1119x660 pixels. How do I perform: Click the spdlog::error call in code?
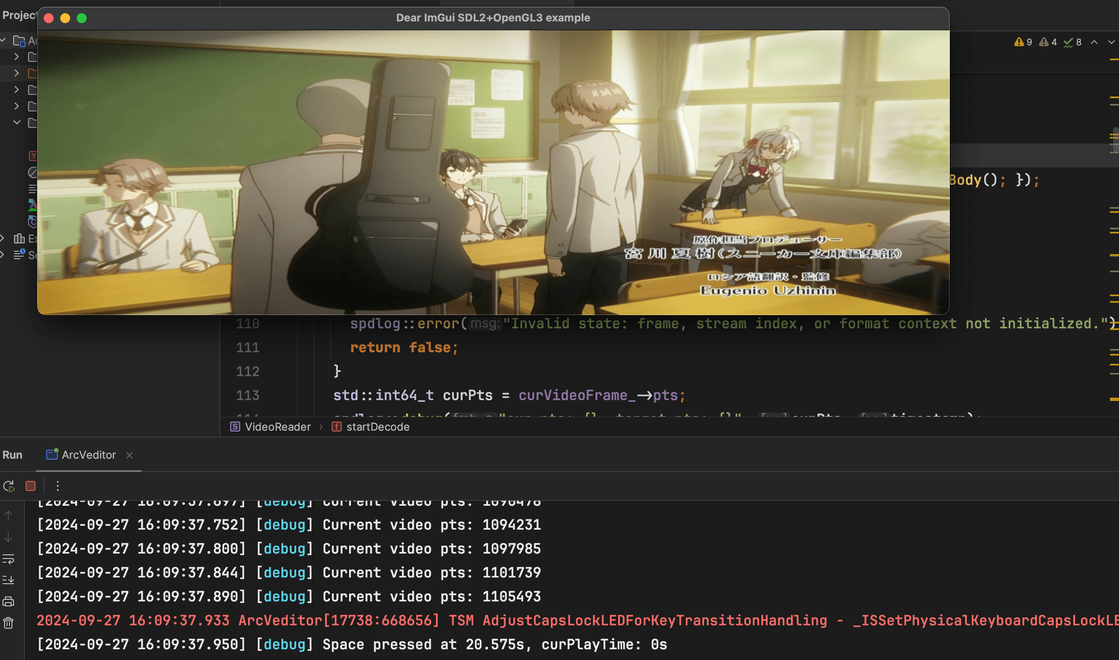click(404, 323)
